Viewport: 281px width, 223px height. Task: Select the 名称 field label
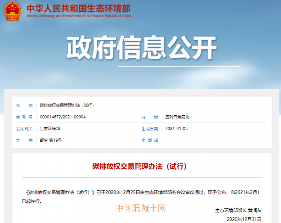coord(24,106)
